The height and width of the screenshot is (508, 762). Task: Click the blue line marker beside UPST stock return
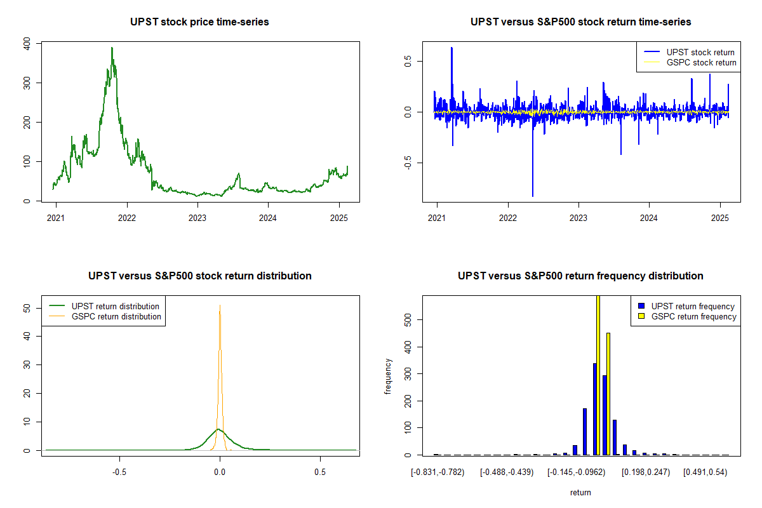coord(651,52)
